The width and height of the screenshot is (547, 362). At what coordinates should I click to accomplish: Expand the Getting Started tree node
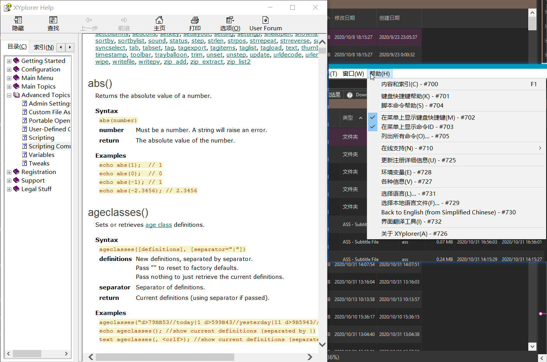click(9, 61)
